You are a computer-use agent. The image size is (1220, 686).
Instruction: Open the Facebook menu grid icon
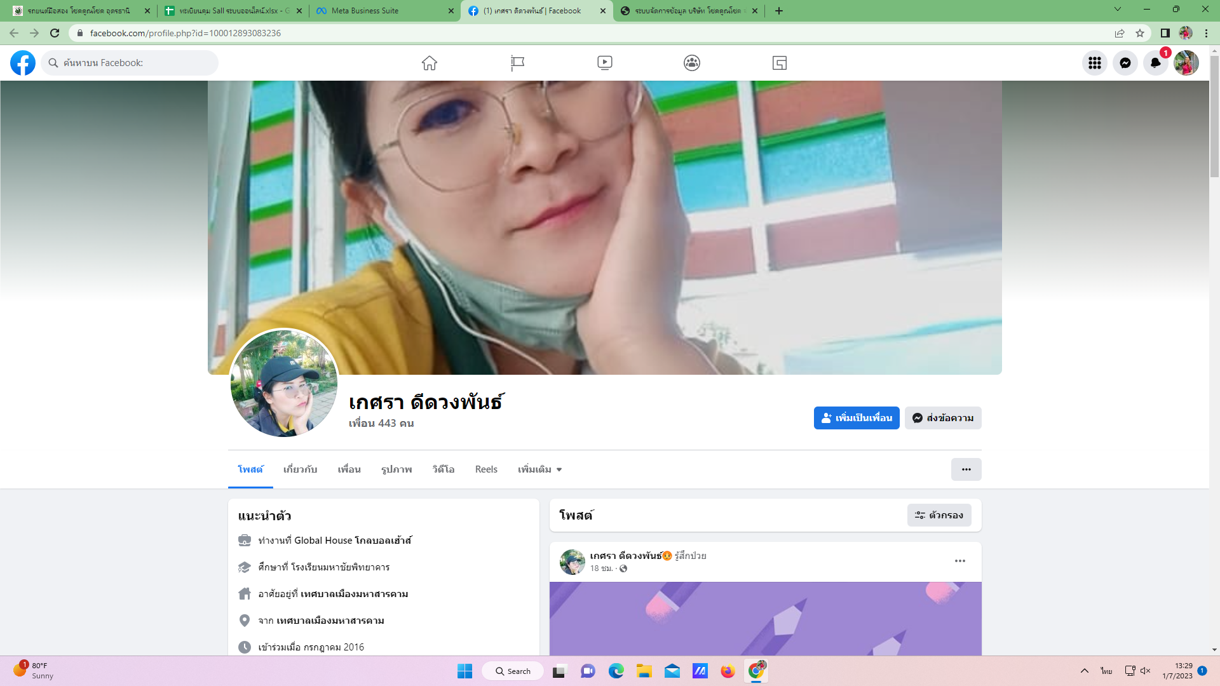(1095, 63)
